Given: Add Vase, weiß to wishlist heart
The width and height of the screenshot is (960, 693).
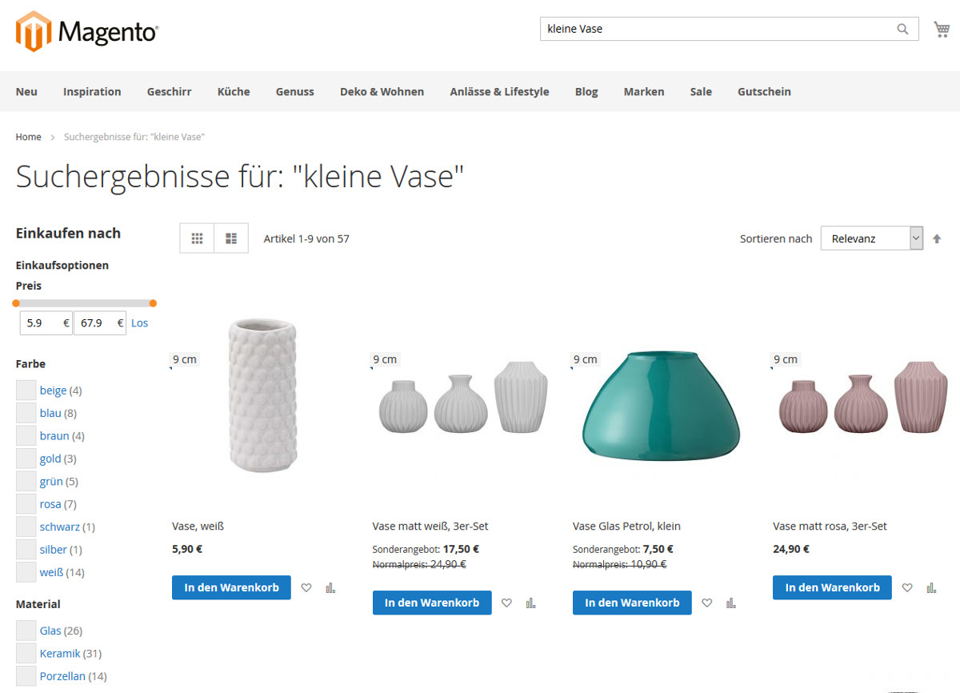Looking at the screenshot, I should [306, 587].
